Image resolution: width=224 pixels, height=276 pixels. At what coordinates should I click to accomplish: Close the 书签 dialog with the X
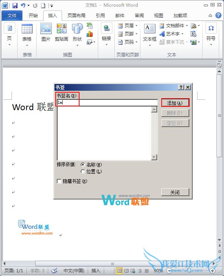[188, 87]
